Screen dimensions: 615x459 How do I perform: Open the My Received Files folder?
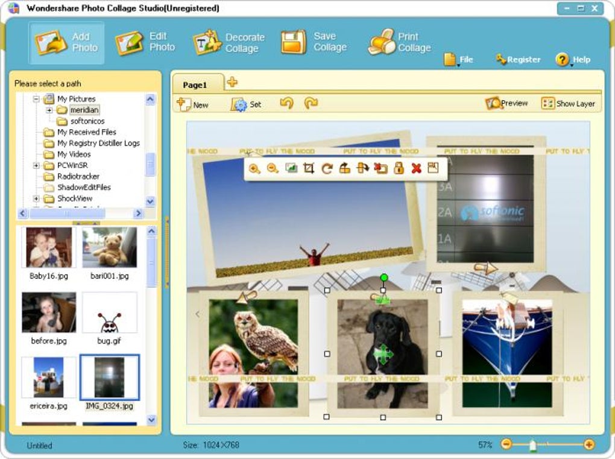pos(86,132)
